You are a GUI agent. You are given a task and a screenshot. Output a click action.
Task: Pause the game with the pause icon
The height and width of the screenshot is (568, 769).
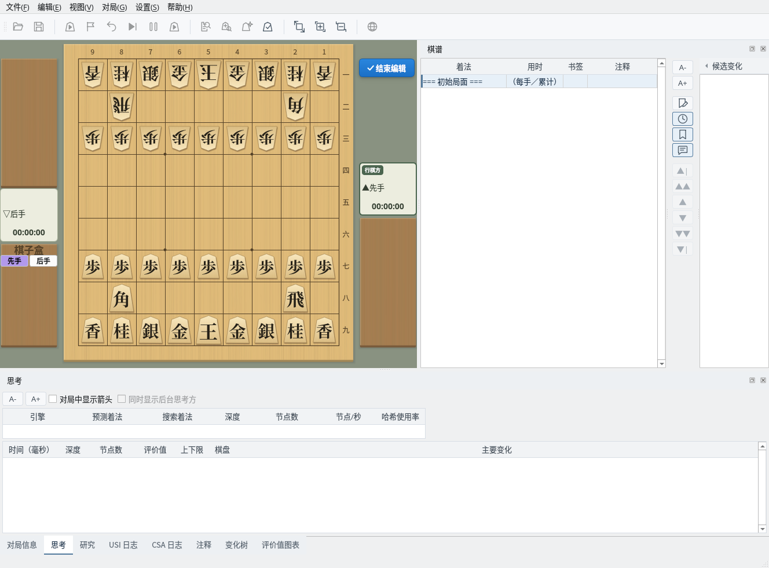(153, 27)
